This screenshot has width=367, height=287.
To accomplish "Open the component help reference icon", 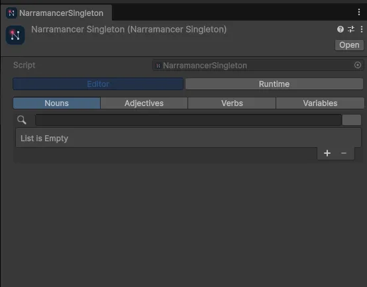I will (x=341, y=29).
